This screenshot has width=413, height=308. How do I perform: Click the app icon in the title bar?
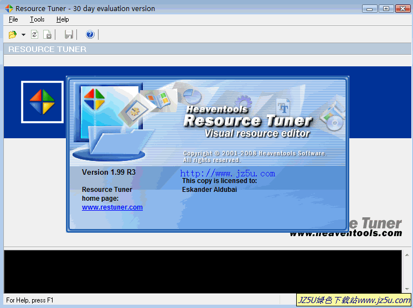pos(9,8)
